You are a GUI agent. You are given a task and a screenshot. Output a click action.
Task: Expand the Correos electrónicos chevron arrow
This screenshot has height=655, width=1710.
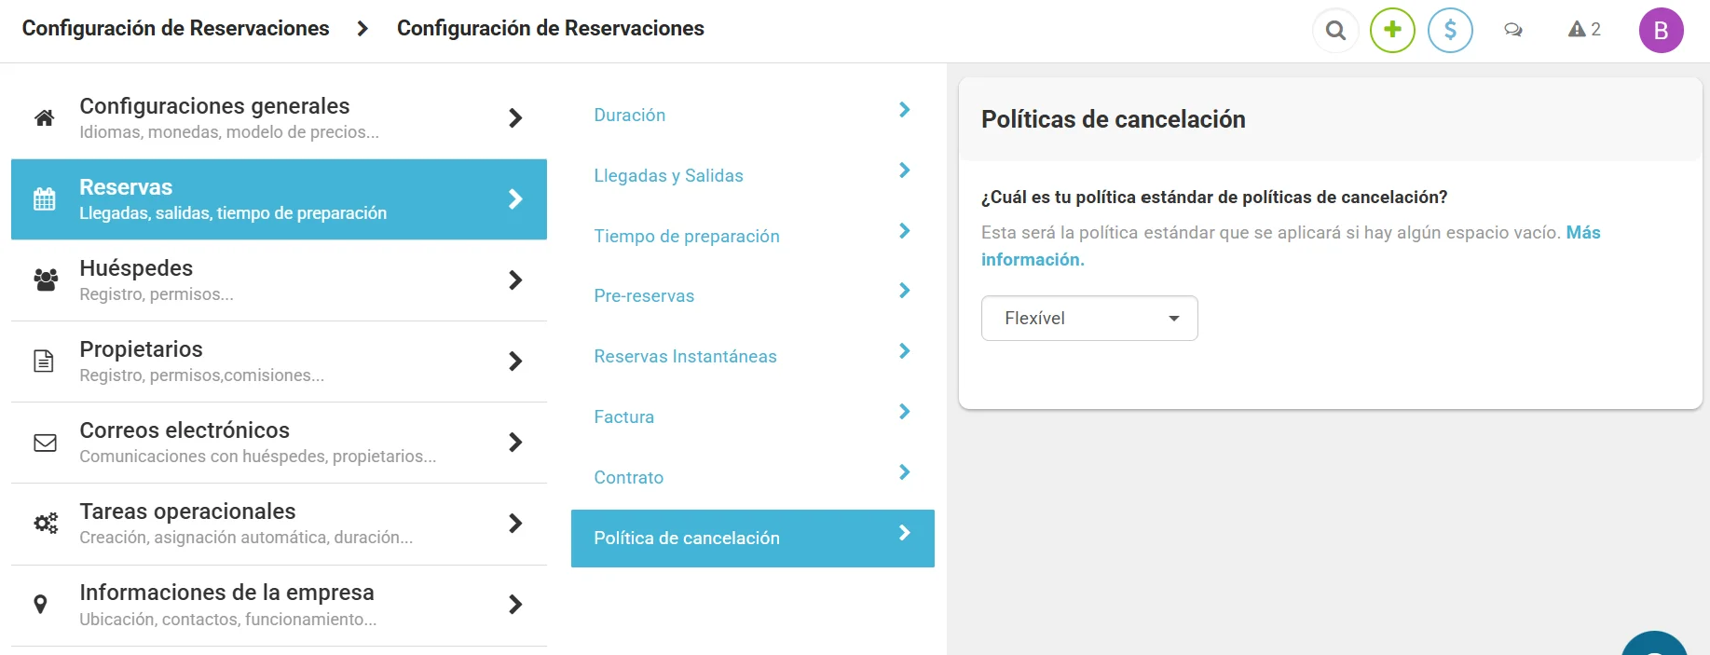pyautogui.click(x=515, y=443)
